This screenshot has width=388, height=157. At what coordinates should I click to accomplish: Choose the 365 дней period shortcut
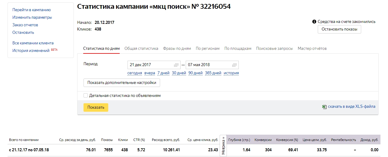click(213, 73)
